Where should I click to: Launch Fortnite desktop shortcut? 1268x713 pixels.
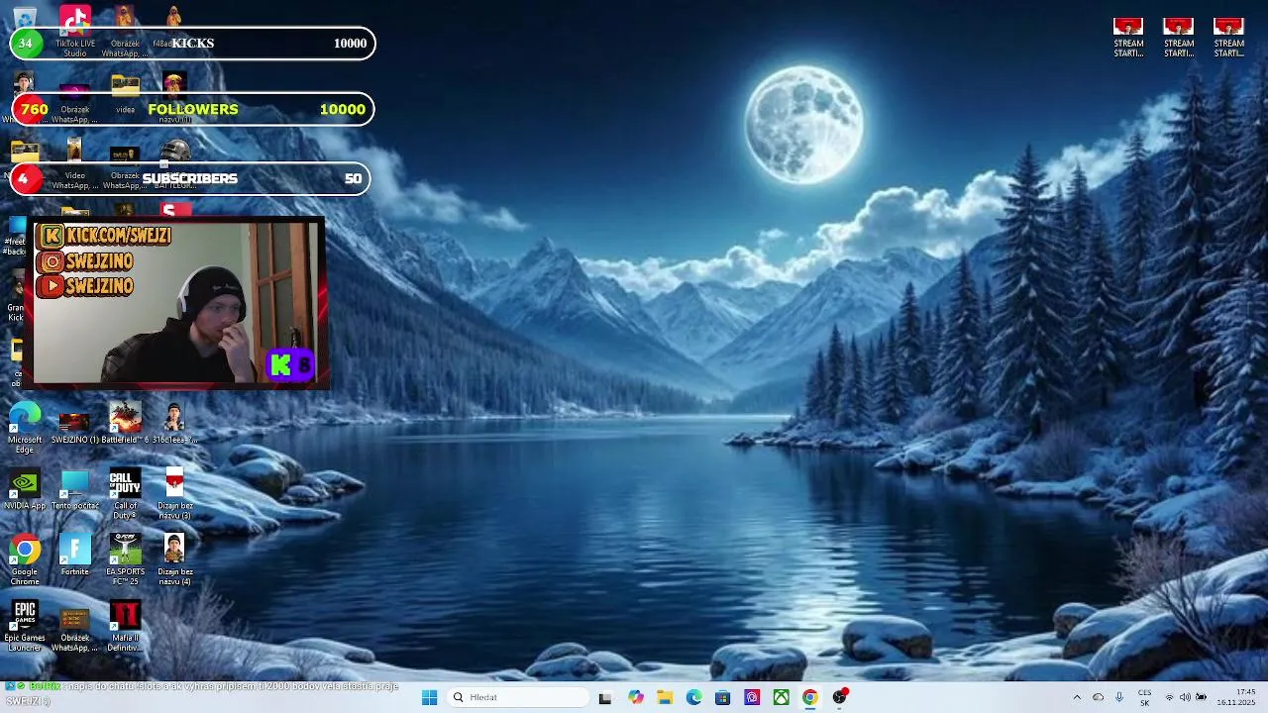tap(75, 556)
